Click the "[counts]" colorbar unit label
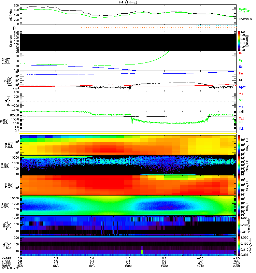The width and height of the screenshot is (256, 273). [247, 41]
